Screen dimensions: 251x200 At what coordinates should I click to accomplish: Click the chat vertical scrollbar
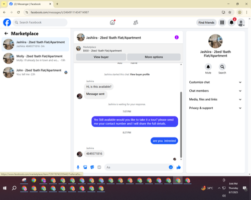(x=181, y=124)
